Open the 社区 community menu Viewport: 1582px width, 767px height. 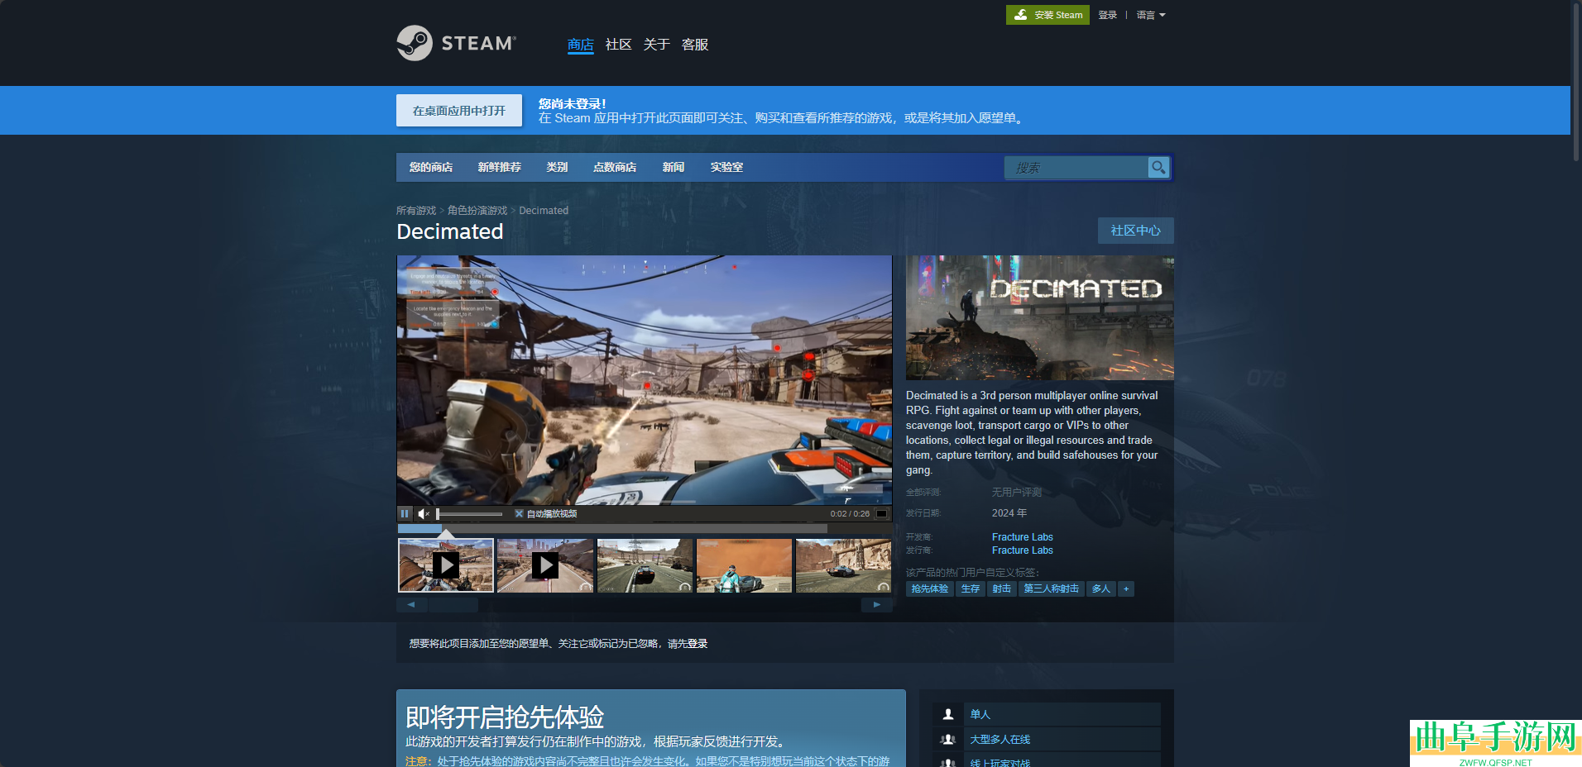click(x=618, y=45)
